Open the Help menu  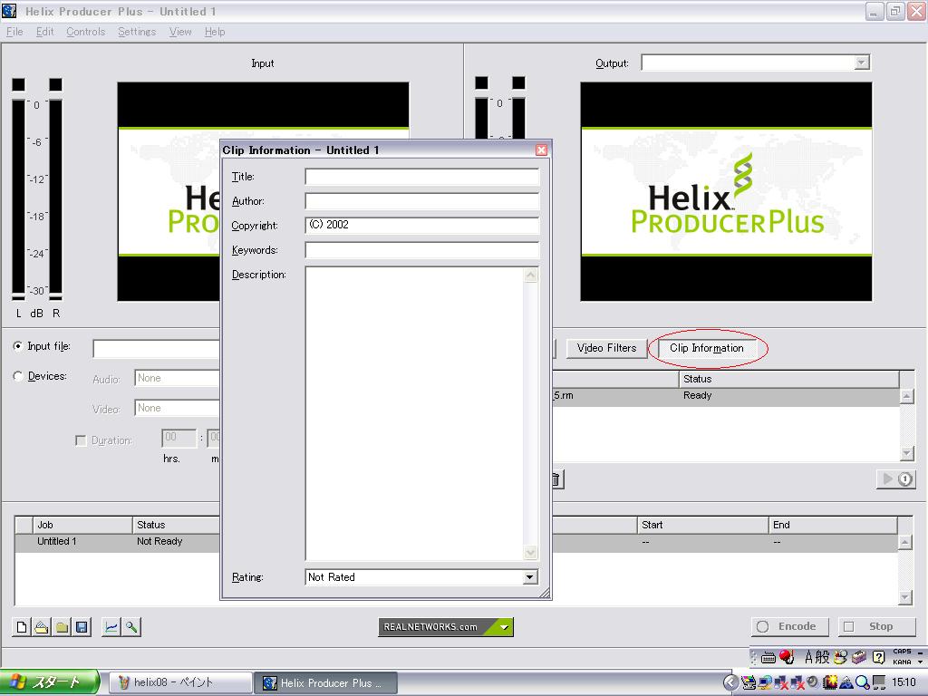pos(215,32)
